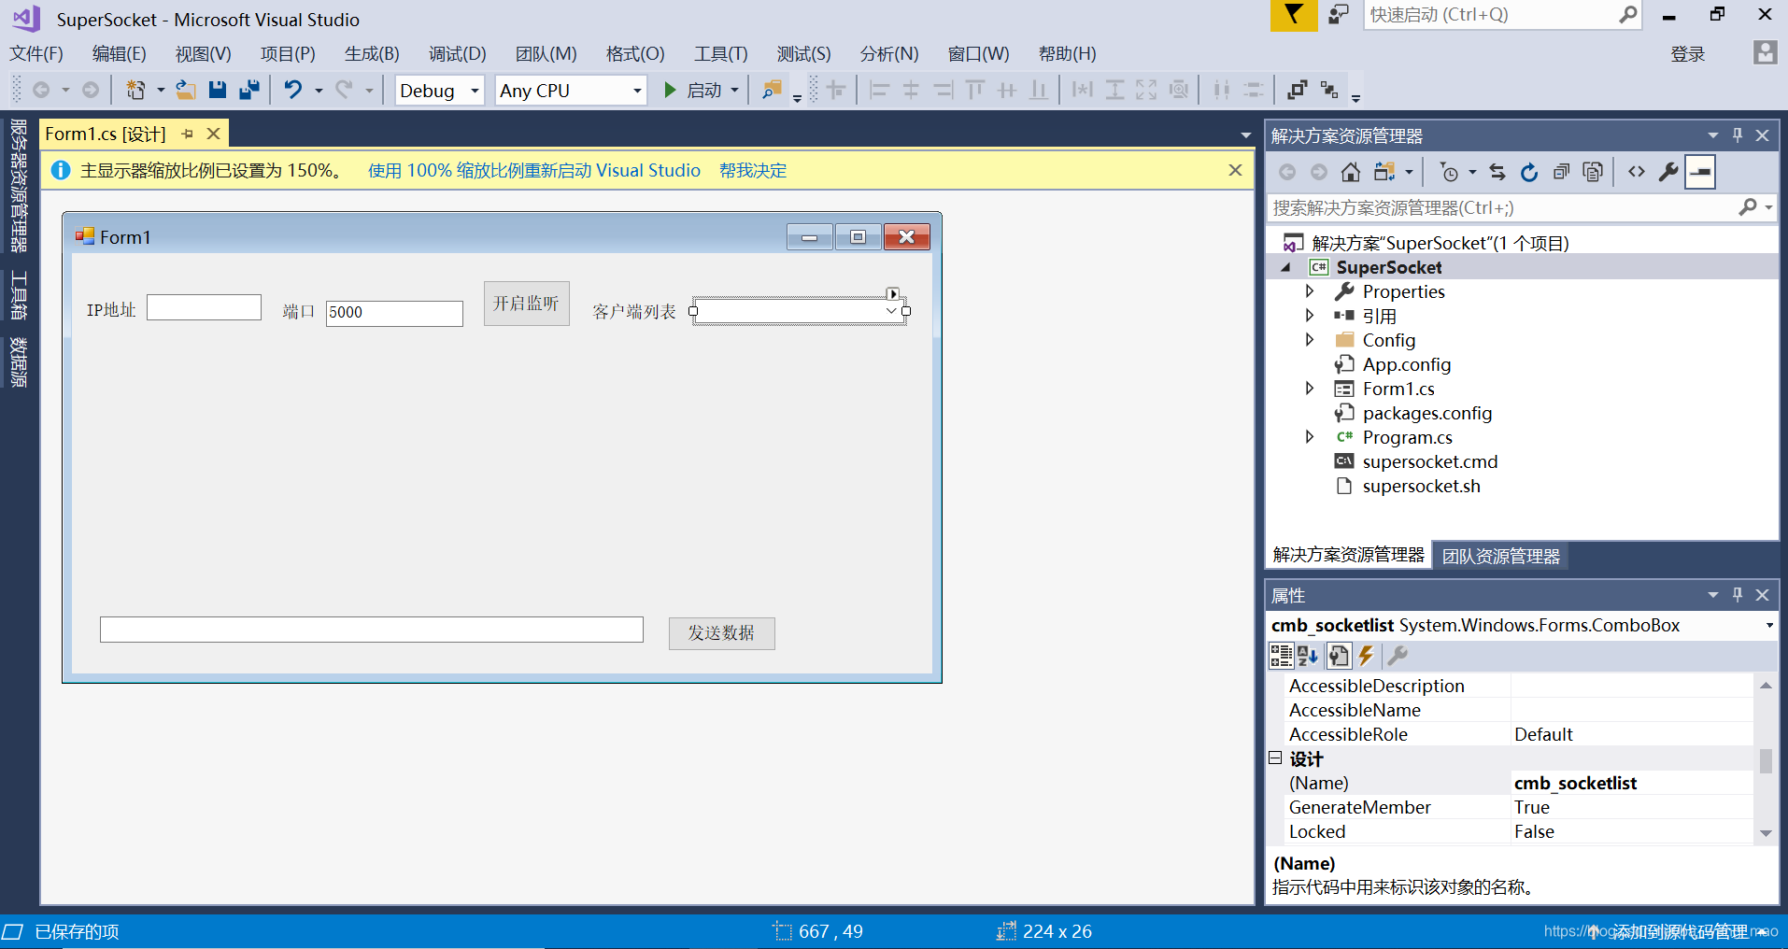Collapse the SuperSocket project node
The image size is (1788, 949).
click(x=1286, y=267)
